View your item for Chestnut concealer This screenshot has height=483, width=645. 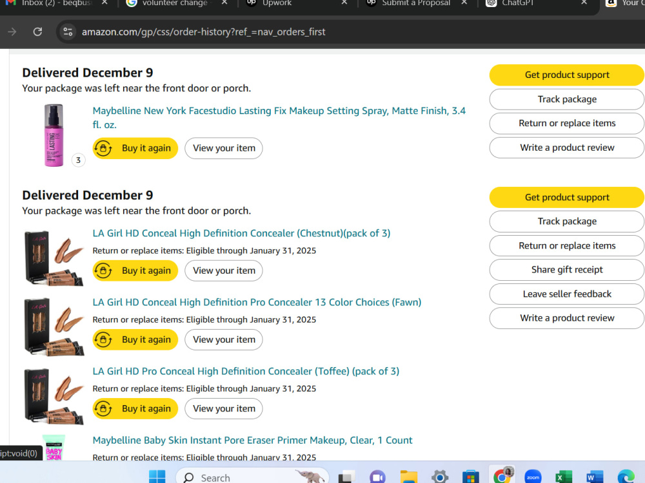pos(224,270)
